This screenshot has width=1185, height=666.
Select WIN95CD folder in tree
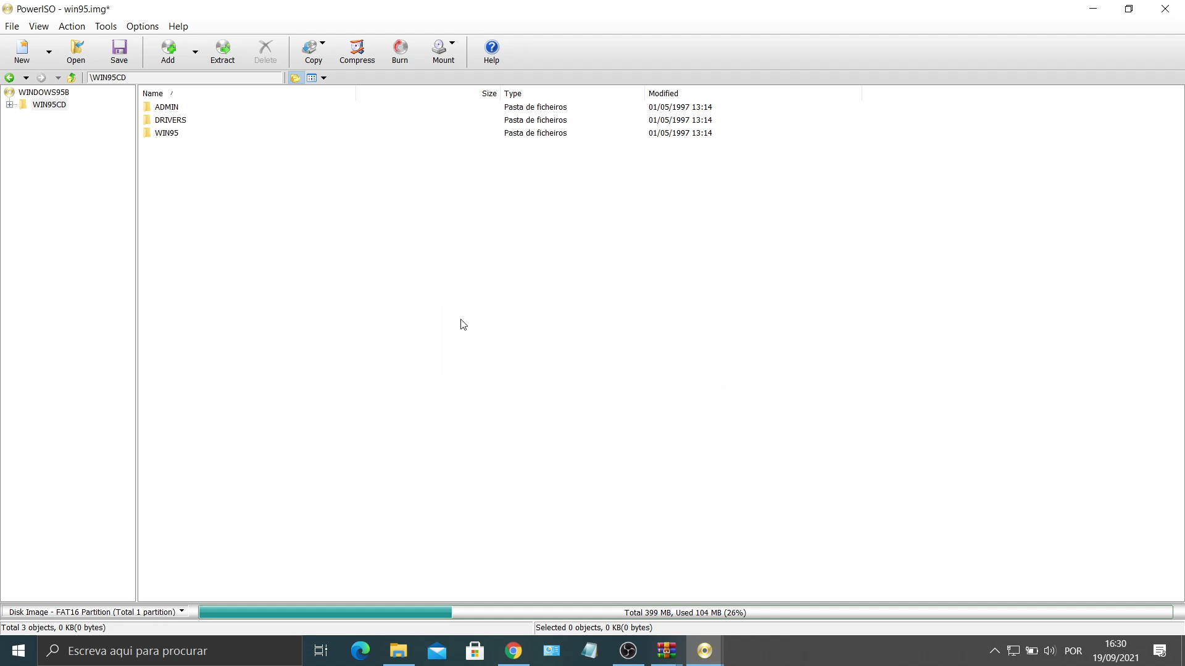tap(49, 105)
